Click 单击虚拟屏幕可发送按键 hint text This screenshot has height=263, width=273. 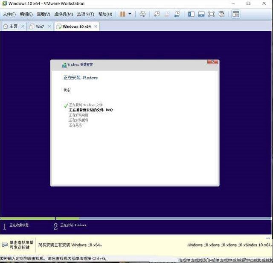coord(21,245)
